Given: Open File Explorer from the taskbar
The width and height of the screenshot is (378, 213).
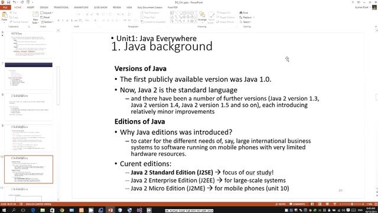Looking at the screenshot, I should (43, 210).
